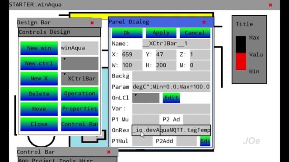
Task: Click the Delete button in Design Bar
Action: (x=39, y=94)
